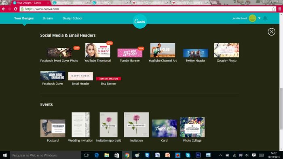Image resolution: width=283 pixels, height=159 pixels.
Task: Open Skype from the taskbar
Action: click(188, 155)
